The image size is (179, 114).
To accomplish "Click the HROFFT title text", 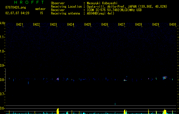I will 29,2.
